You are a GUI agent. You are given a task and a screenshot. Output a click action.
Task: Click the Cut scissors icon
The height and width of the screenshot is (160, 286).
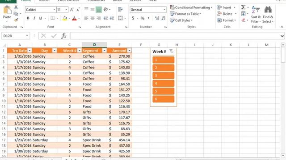pyautogui.click(x=16, y=7)
